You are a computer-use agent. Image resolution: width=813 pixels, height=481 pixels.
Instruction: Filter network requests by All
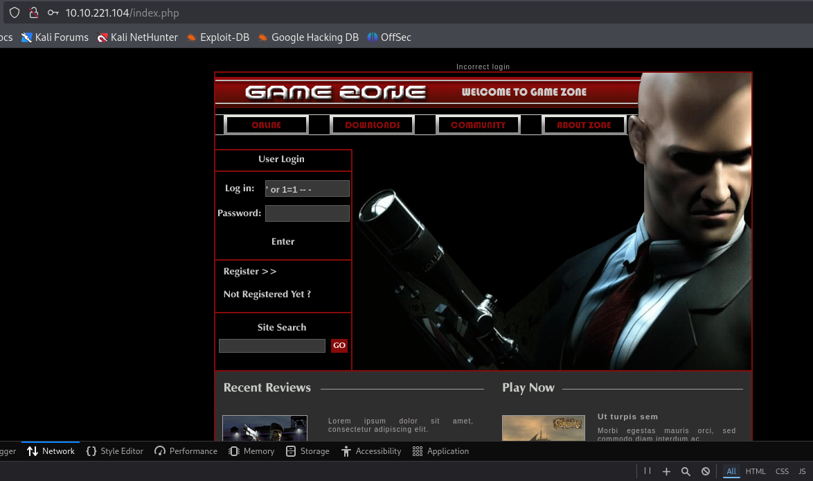click(x=731, y=471)
